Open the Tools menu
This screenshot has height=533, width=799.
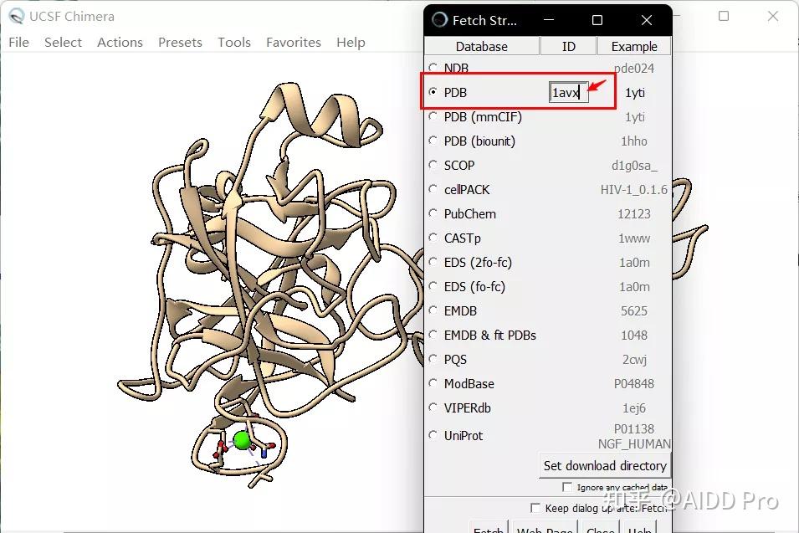click(233, 42)
